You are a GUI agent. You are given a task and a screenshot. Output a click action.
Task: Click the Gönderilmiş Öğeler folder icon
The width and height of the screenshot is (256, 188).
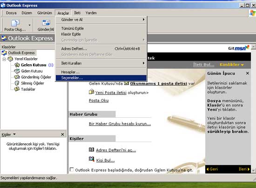17,77
